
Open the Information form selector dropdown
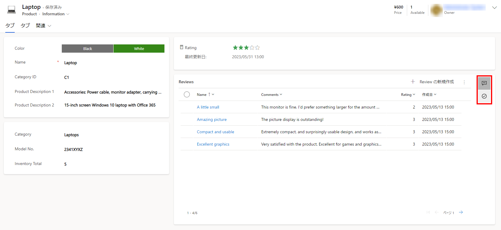(x=56, y=14)
